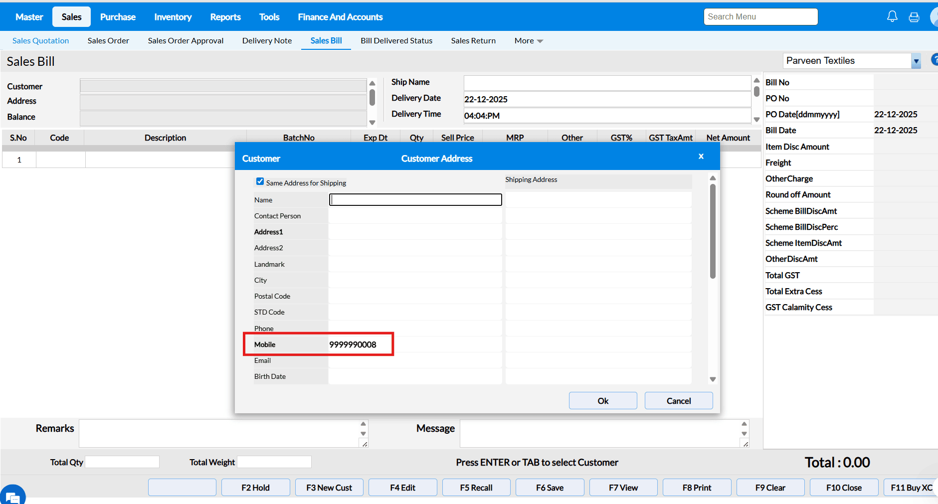Click the Name input in address dialog

pyautogui.click(x=415, y=200)
